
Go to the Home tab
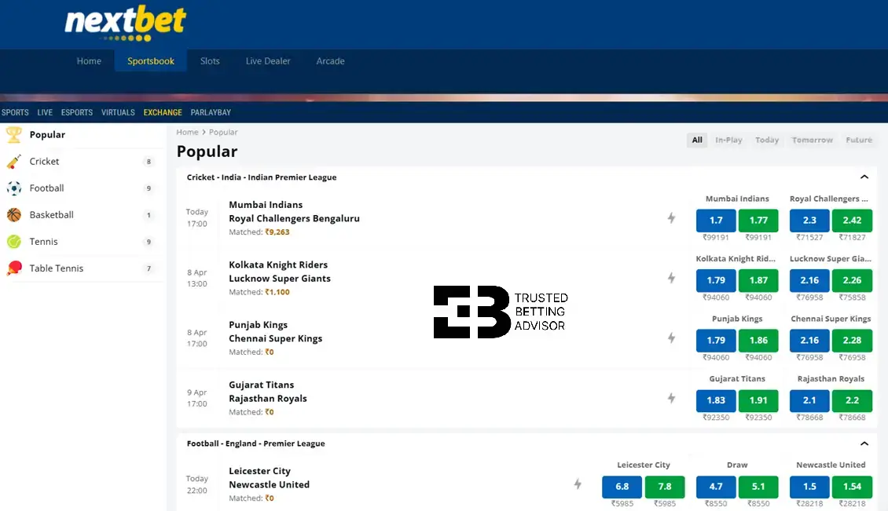tap(89, 61)
